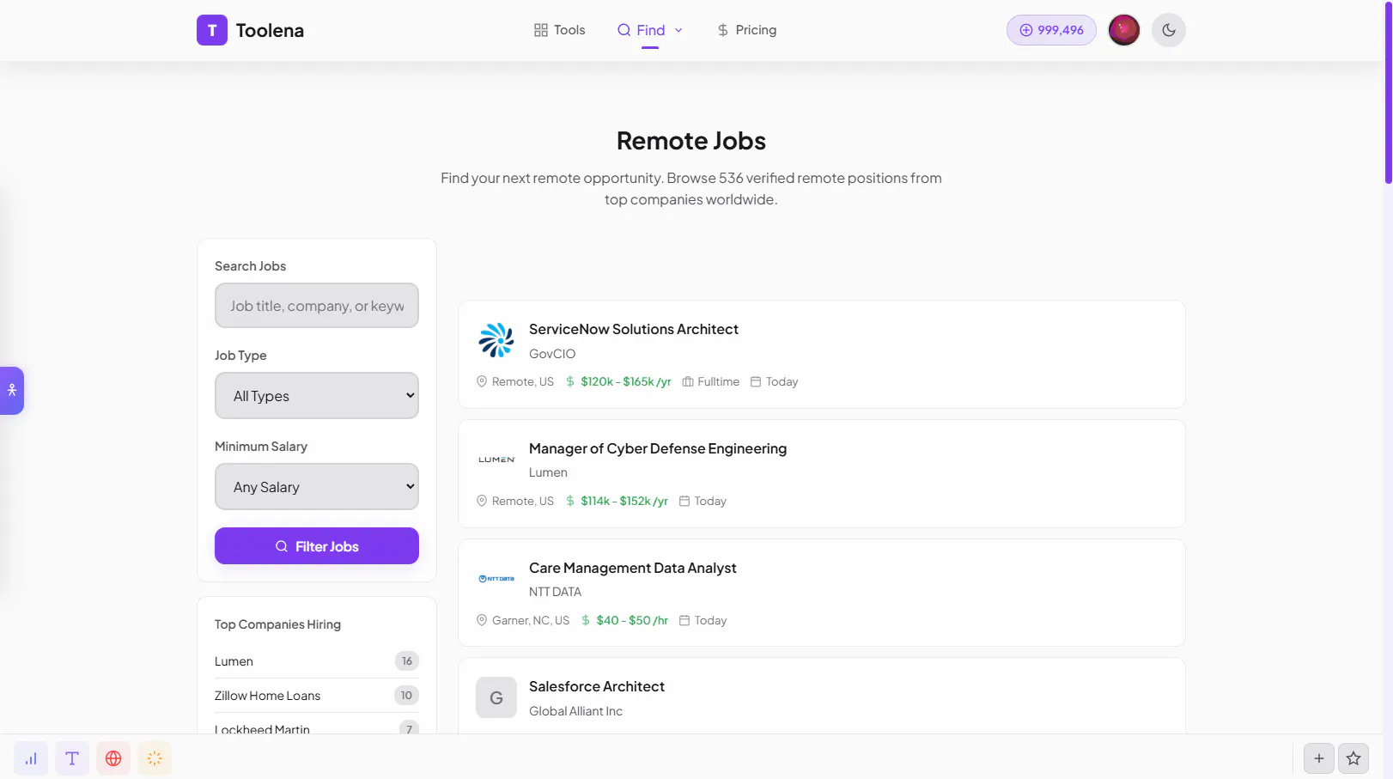
Task: Click the plus button in bottom bar
Action: coord(1319,758)
